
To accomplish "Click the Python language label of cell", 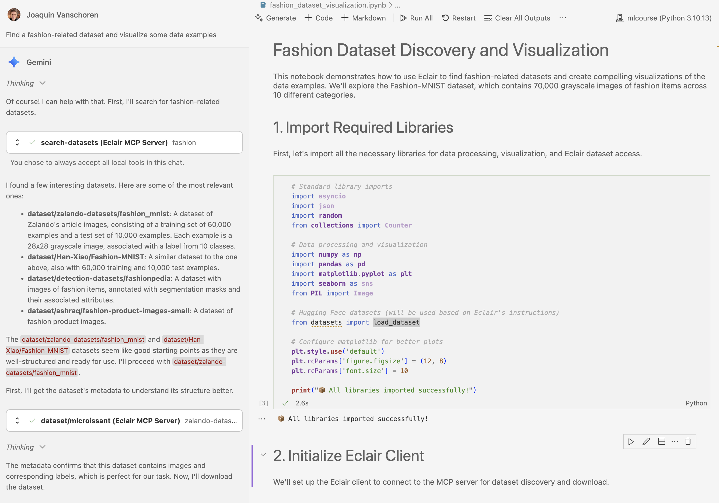I will (696, 403).
